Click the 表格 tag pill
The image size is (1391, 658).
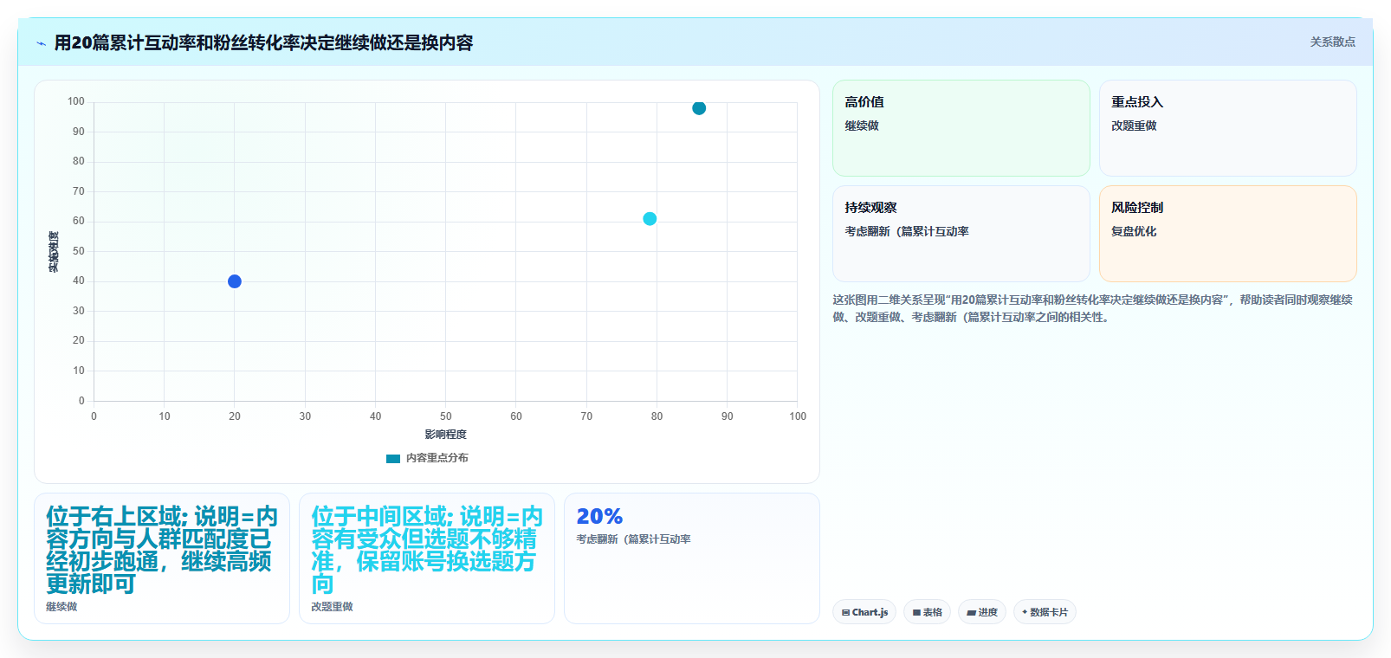point(927,612)
